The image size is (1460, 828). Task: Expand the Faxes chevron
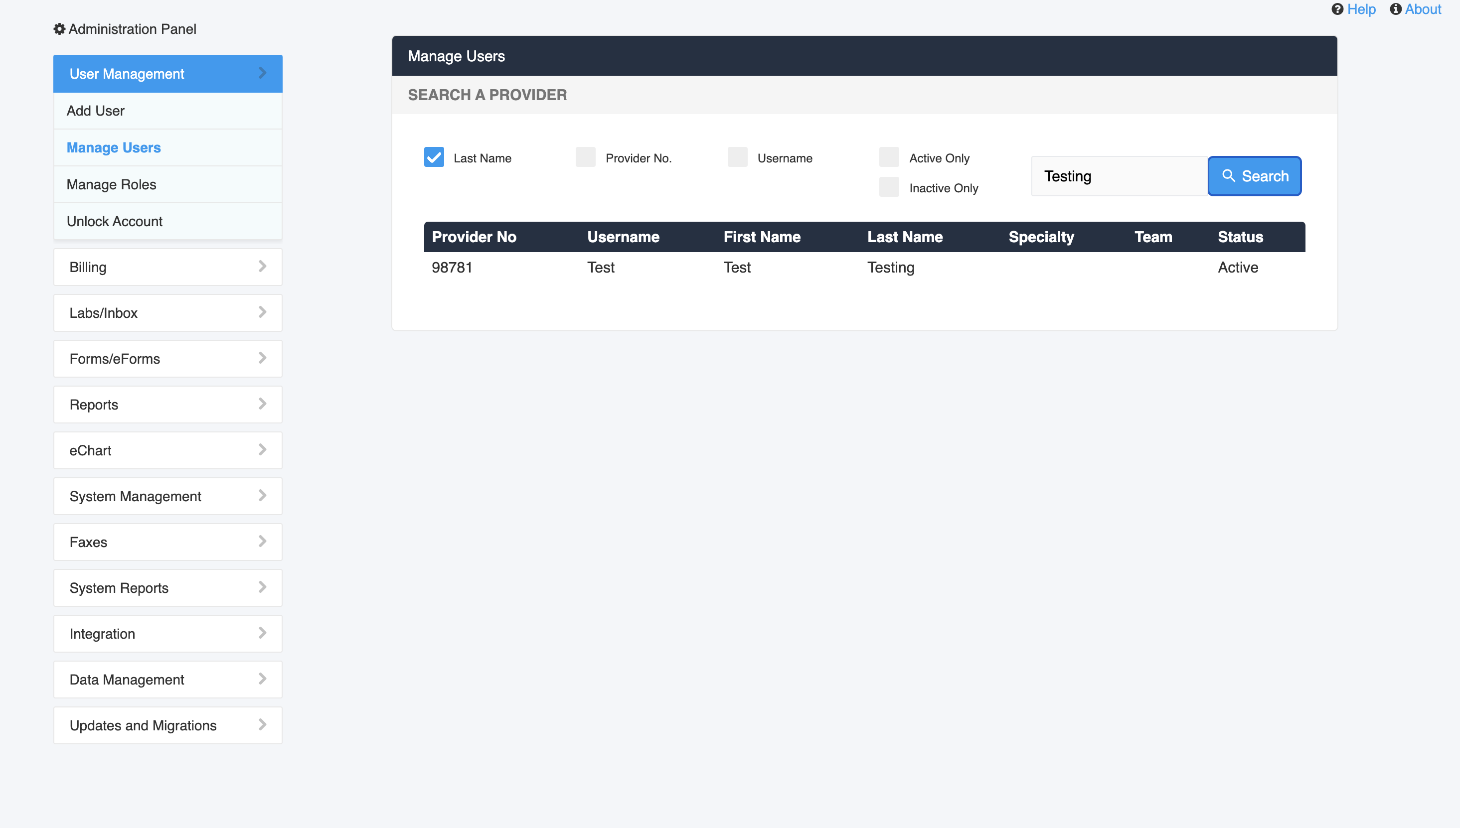coord(262,542)
